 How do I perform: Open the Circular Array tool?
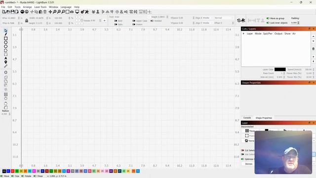click(5, 98)
